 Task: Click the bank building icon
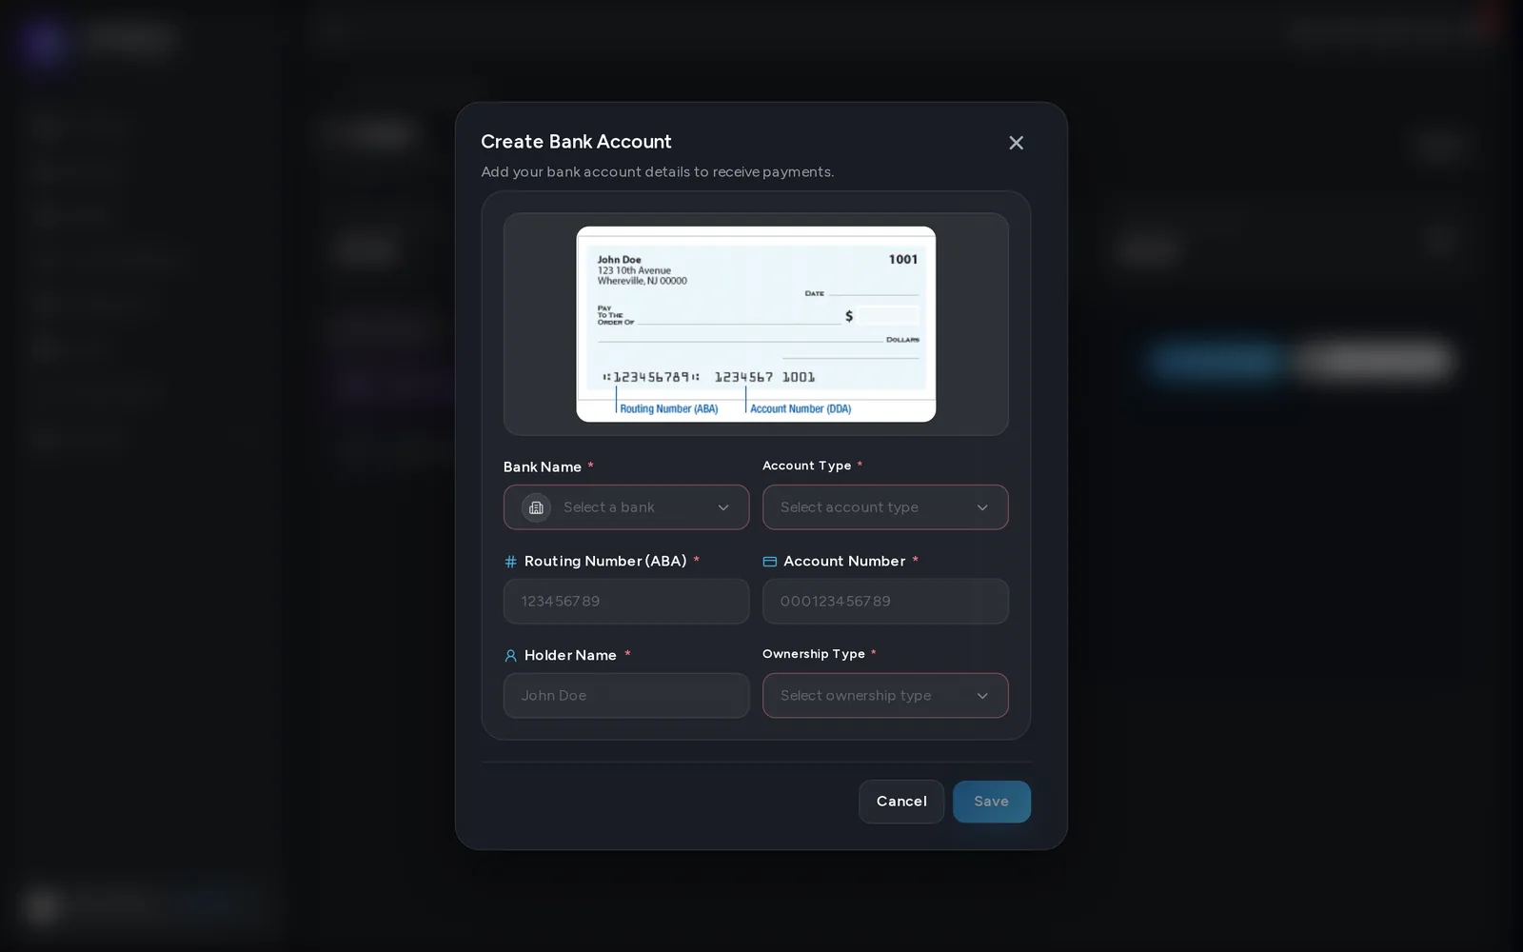[x=536, y=507]
